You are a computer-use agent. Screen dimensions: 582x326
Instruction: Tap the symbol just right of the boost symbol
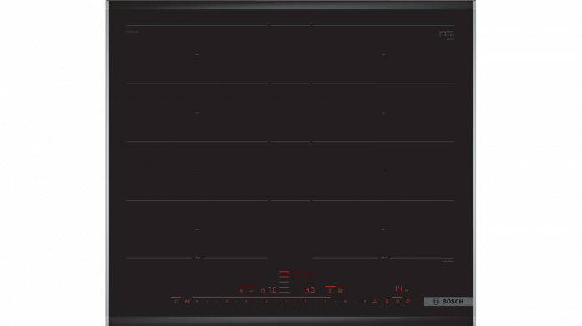click(387, 302)
